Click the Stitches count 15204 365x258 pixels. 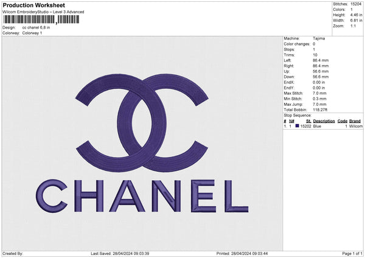[356, 4]
